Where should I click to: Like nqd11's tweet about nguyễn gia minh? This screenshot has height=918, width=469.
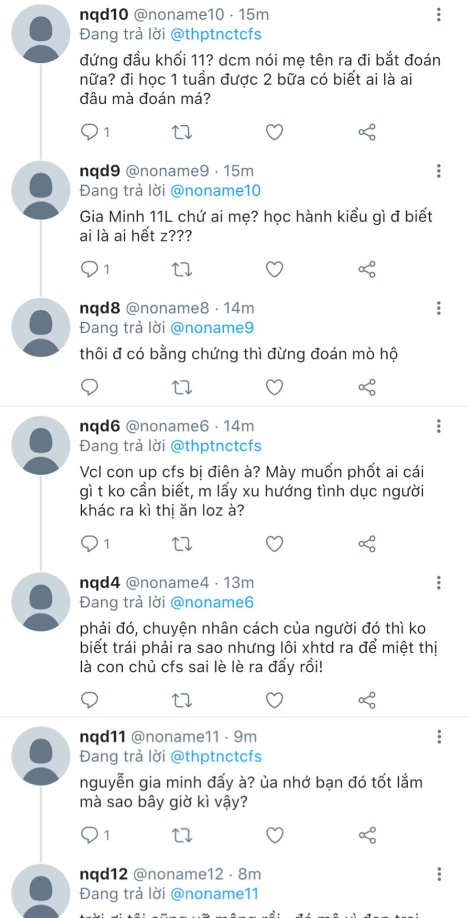click(x=274, y=835)
